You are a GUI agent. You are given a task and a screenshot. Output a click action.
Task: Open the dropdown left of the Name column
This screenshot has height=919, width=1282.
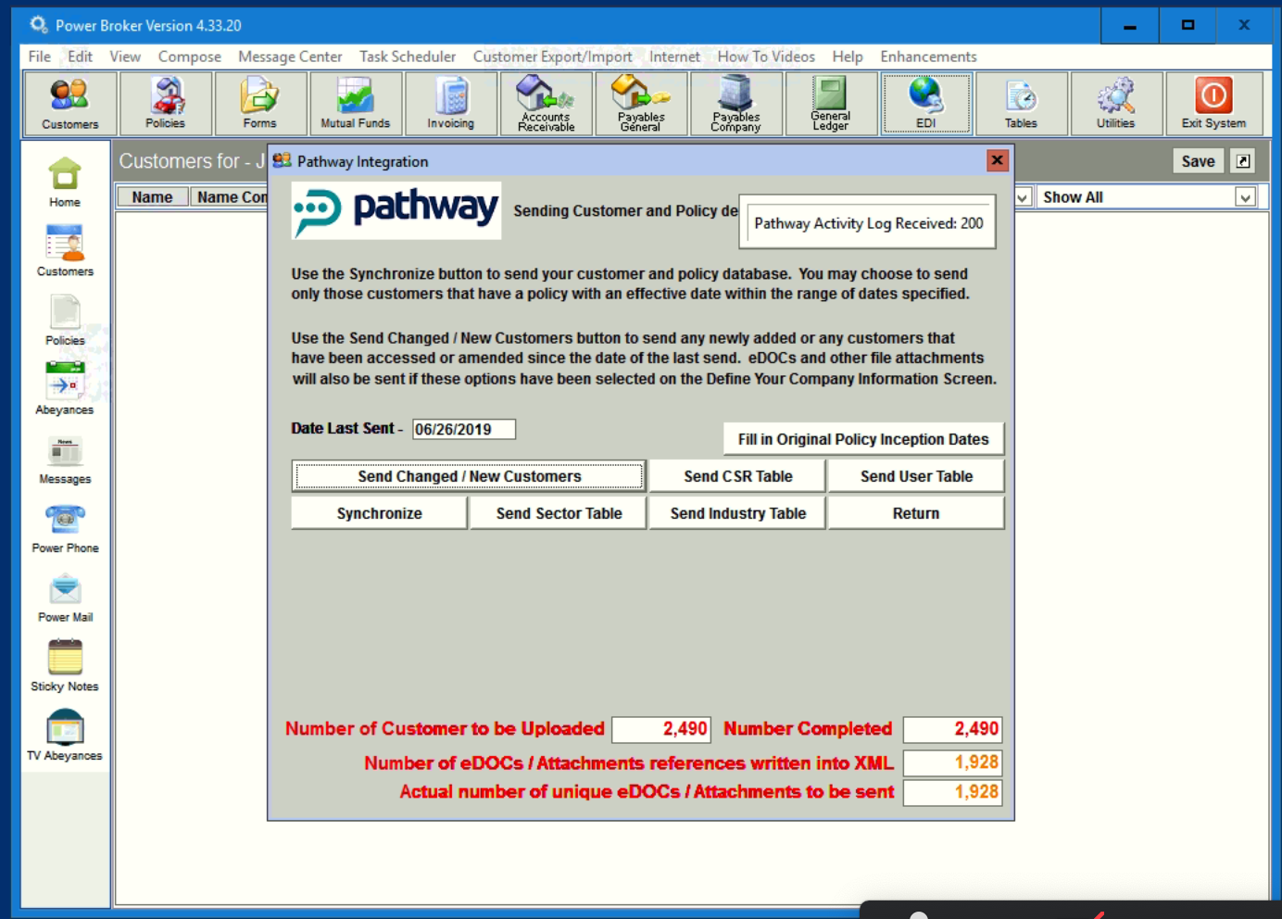point(1023,196)
